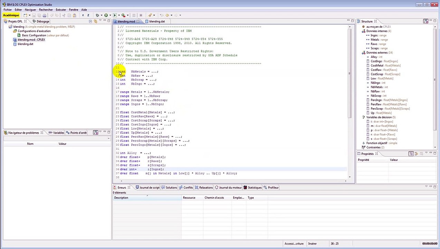The image size is (440, 249).
Task: Open the Propriétés view menu triangle
Action: [x=426, y=153]
